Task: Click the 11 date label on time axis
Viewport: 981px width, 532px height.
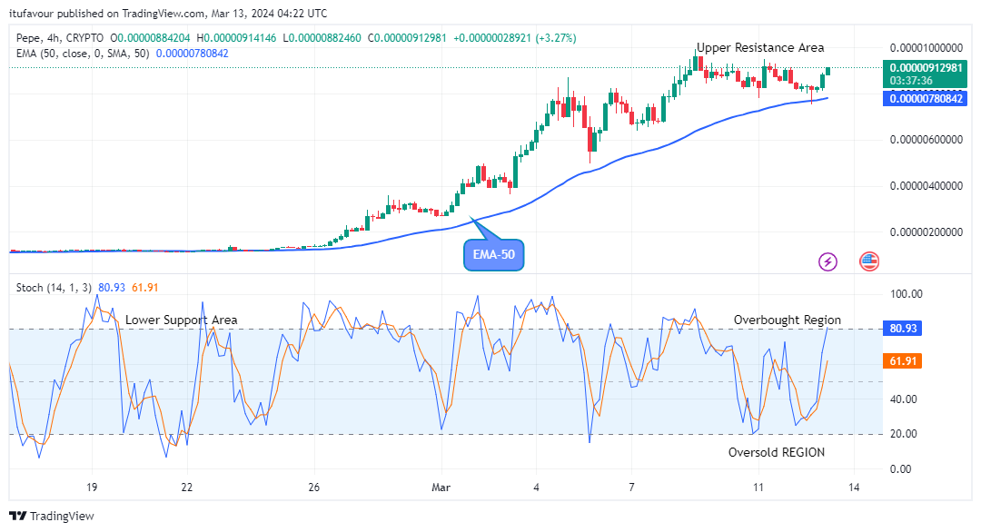Action: click(758, 487)
